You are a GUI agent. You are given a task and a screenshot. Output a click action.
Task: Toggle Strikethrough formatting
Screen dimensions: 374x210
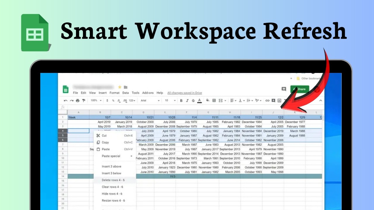pos(193,101)
